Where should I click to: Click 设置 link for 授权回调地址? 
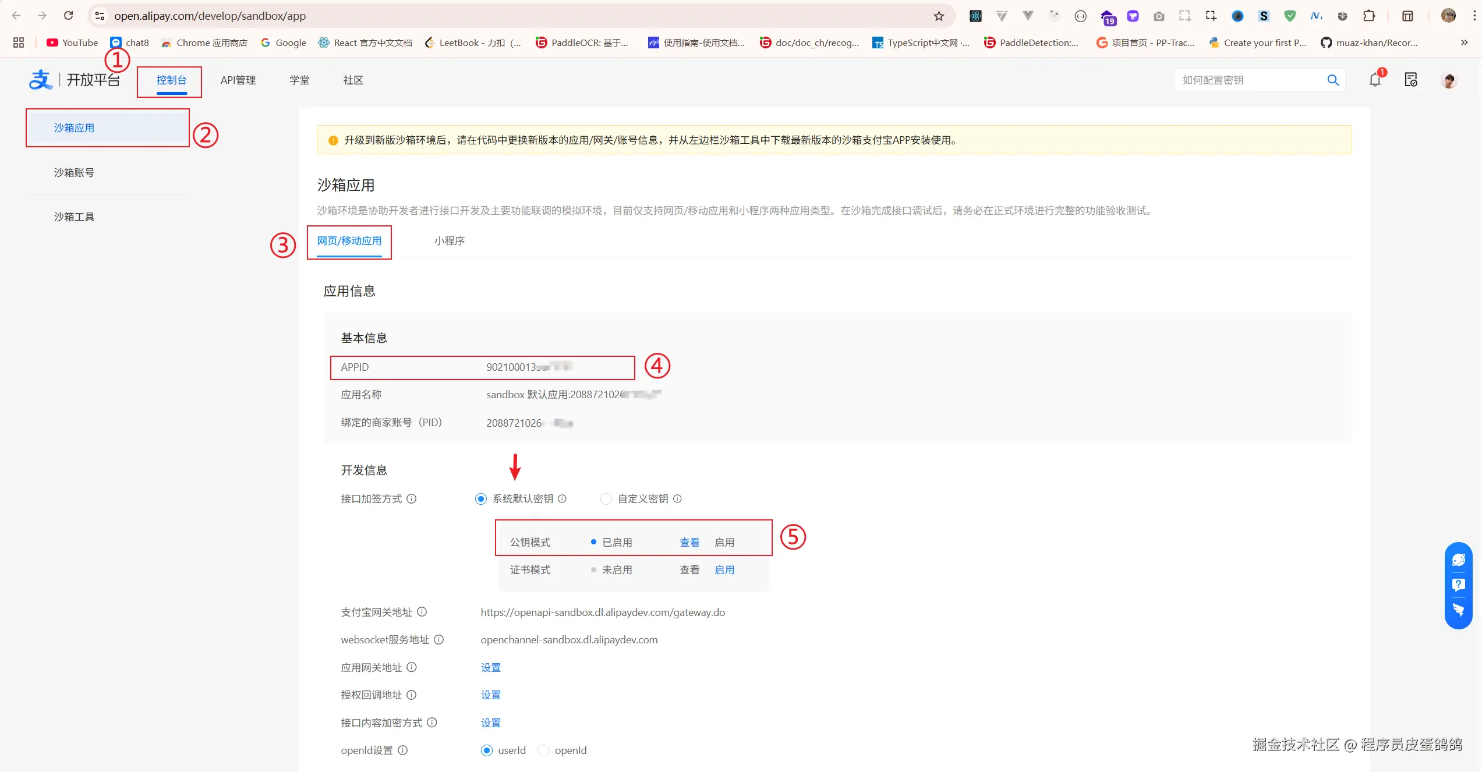(491, 695)
